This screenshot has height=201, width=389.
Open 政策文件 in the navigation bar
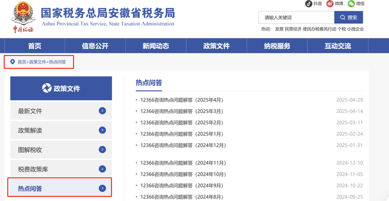tap(216, 46)
